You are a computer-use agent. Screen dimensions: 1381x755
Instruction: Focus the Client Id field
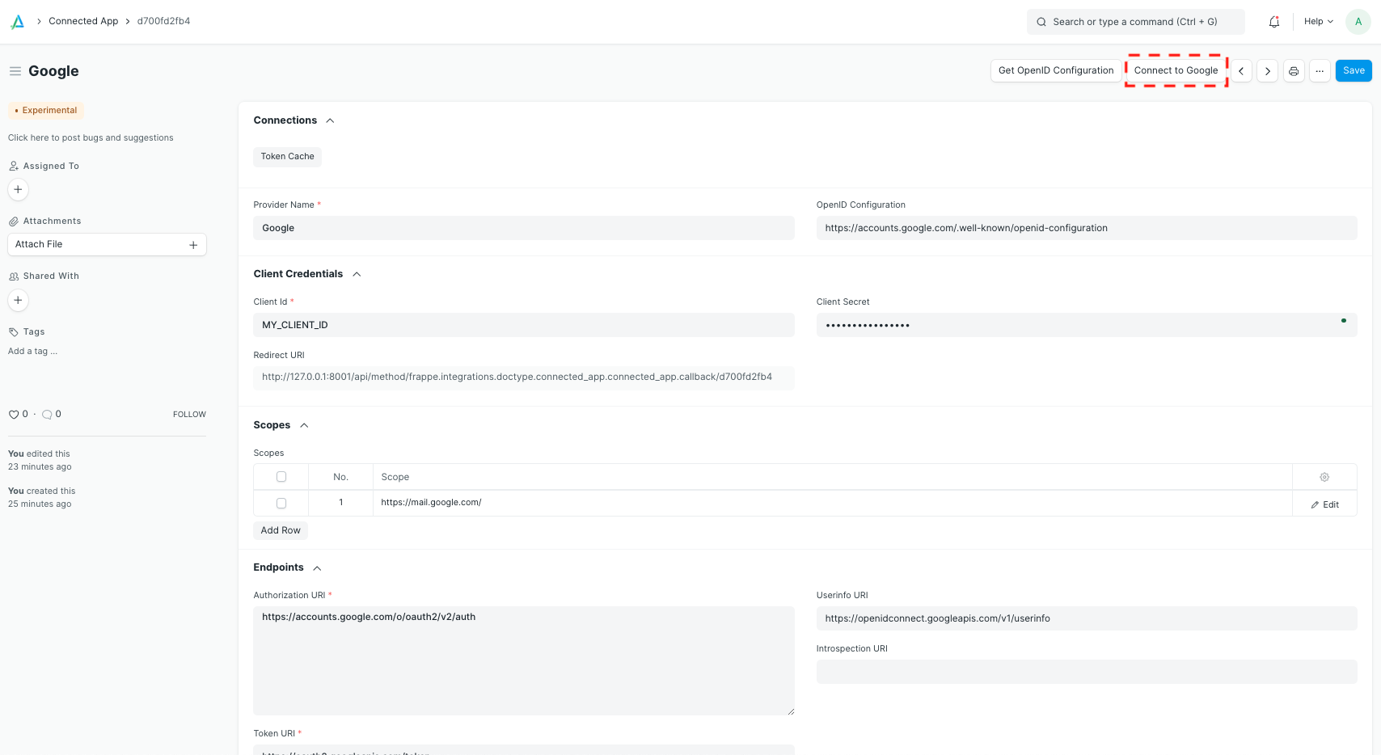[x=524, y=325]
